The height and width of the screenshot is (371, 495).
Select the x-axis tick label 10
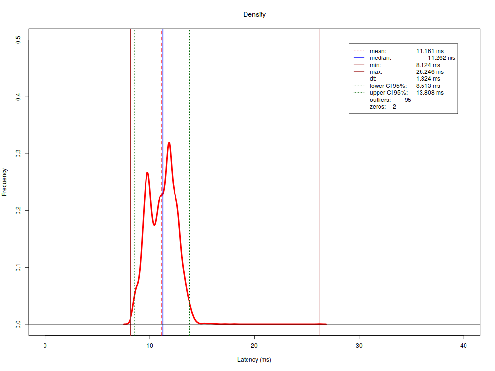pos(150,346)
